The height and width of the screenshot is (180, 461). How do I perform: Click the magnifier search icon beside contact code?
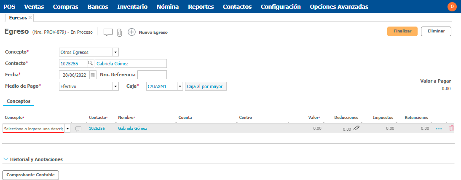point(90,64)
